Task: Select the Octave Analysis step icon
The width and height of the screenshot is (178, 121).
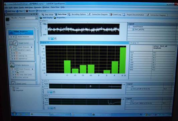Action: point(12,65)
